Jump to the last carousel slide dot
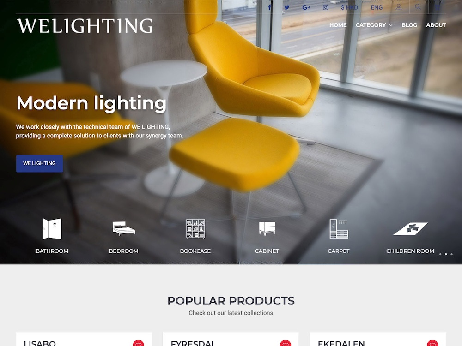 coord(451,254)
